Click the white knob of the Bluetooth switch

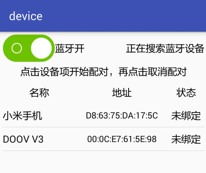(41, 48)
